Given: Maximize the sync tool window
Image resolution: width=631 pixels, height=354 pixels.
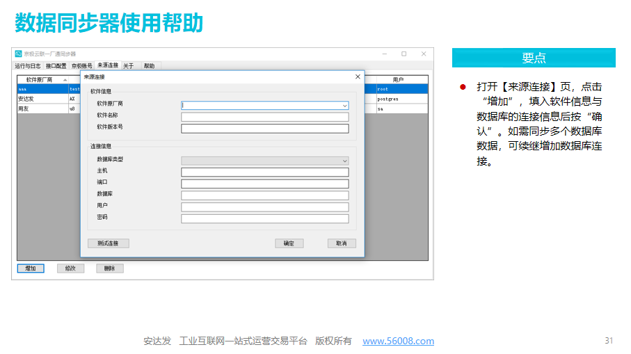Looking at the screenshot, I should (404, 54).
